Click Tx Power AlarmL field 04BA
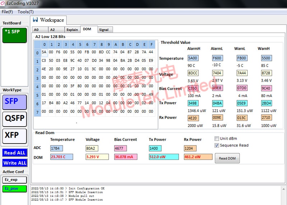Viewport: 287px width, 205px height. tap(217, 103)
